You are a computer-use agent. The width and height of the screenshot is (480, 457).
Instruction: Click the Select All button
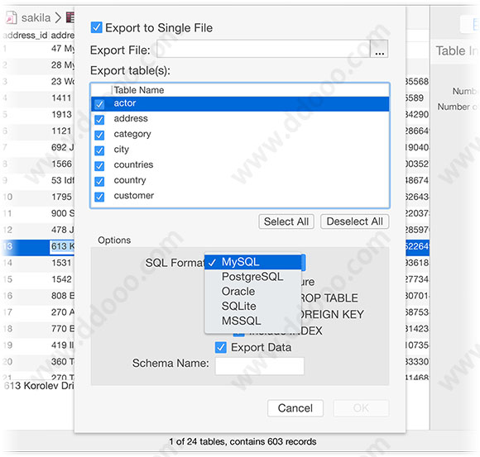pos(286,221)
